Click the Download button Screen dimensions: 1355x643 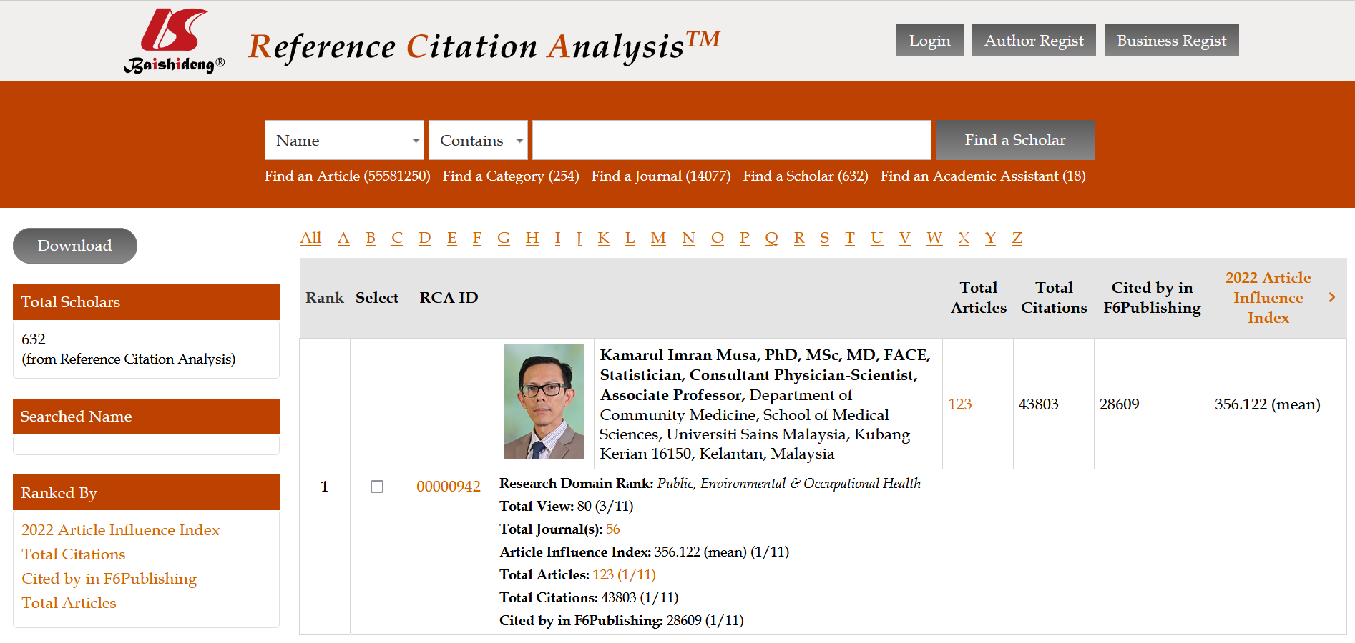pyautogui.click(x=75, y=246)
